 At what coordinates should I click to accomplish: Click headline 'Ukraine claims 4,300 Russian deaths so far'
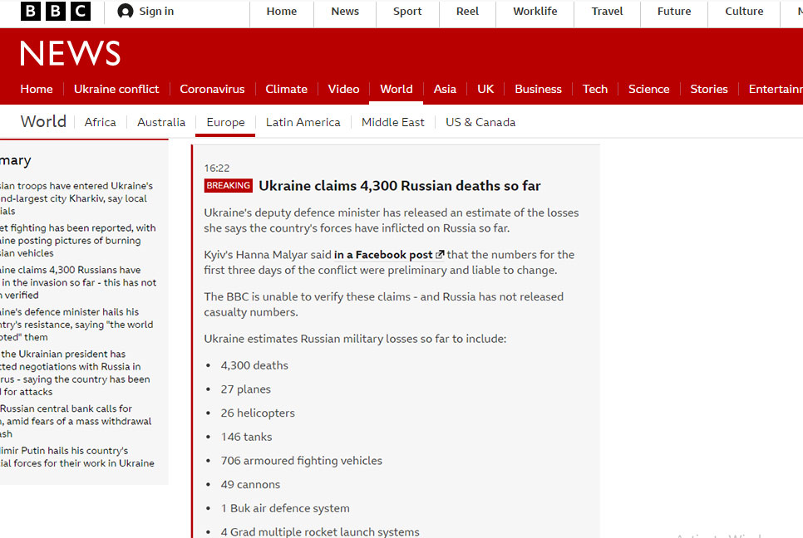click(x=400, y=186)
